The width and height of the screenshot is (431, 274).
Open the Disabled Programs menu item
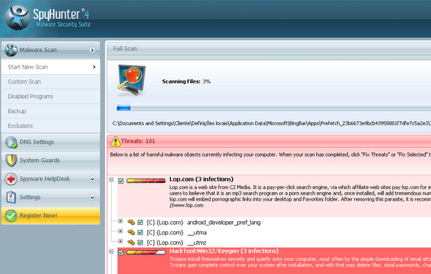pyautogui.click(x=51, y=97)
